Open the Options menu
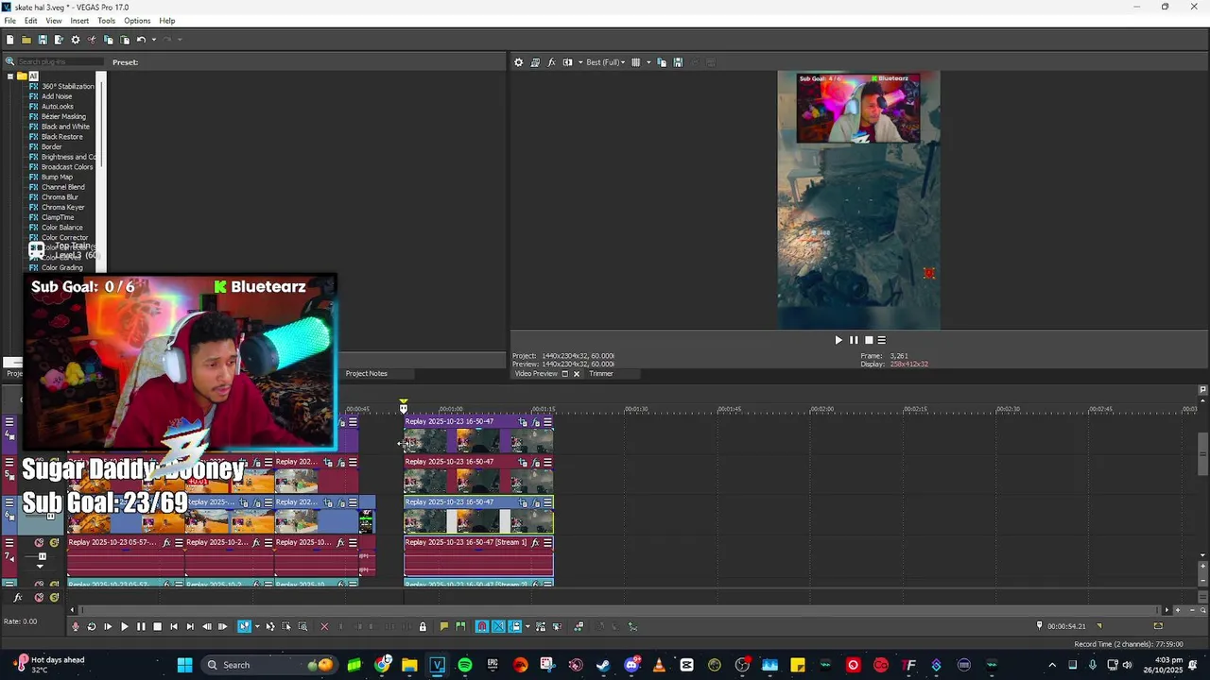1210x680 pixels. click(x=137, y=21)
